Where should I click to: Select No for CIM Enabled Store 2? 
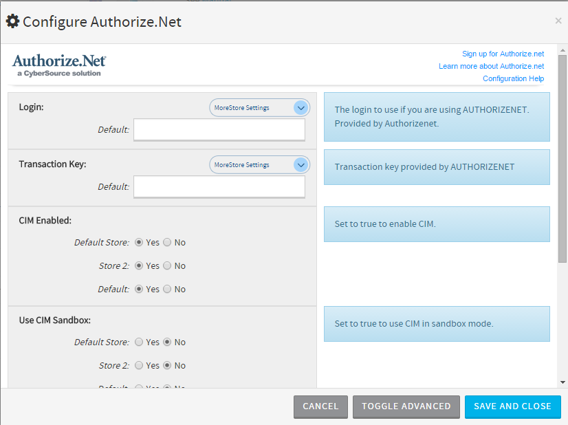tap(167, 265)
